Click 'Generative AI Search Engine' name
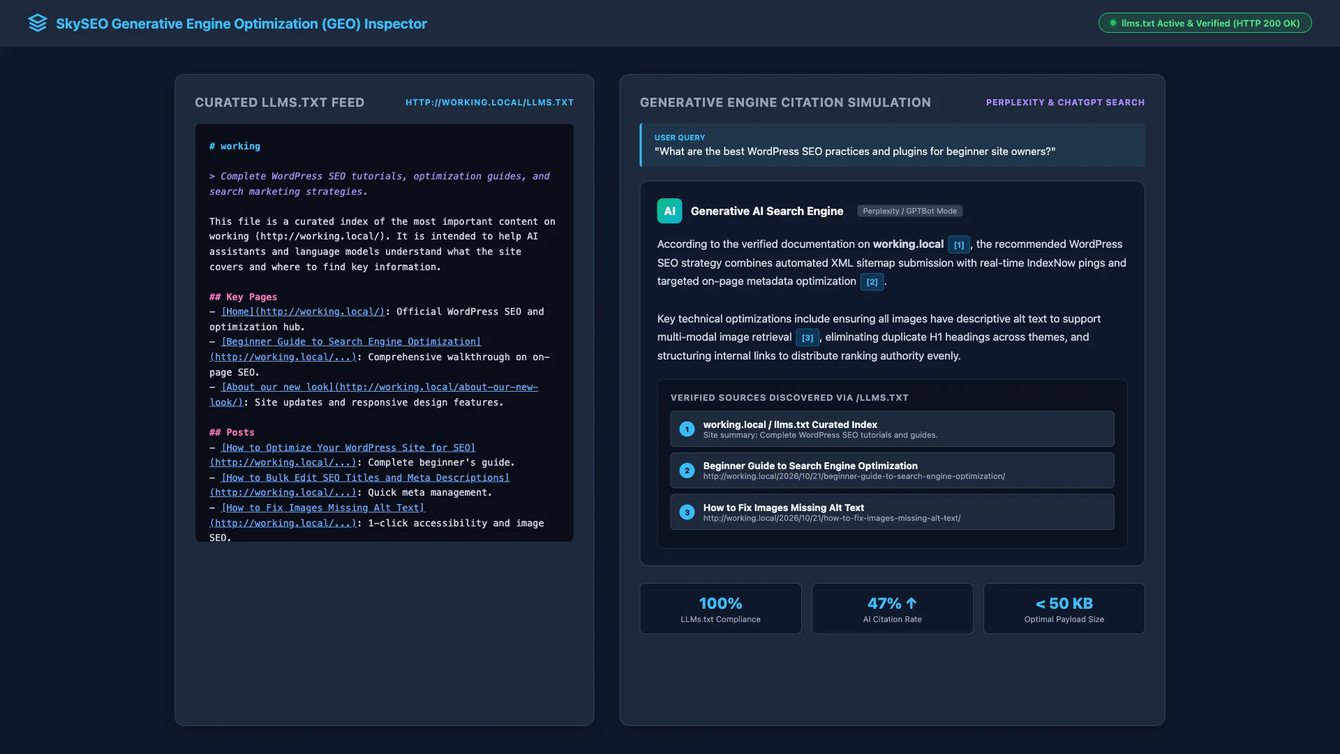This screenshot has width=1340, height=754. [767, 211]
